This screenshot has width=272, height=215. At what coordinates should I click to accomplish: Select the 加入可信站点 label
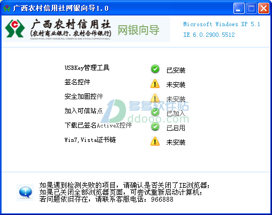point(84,111)
